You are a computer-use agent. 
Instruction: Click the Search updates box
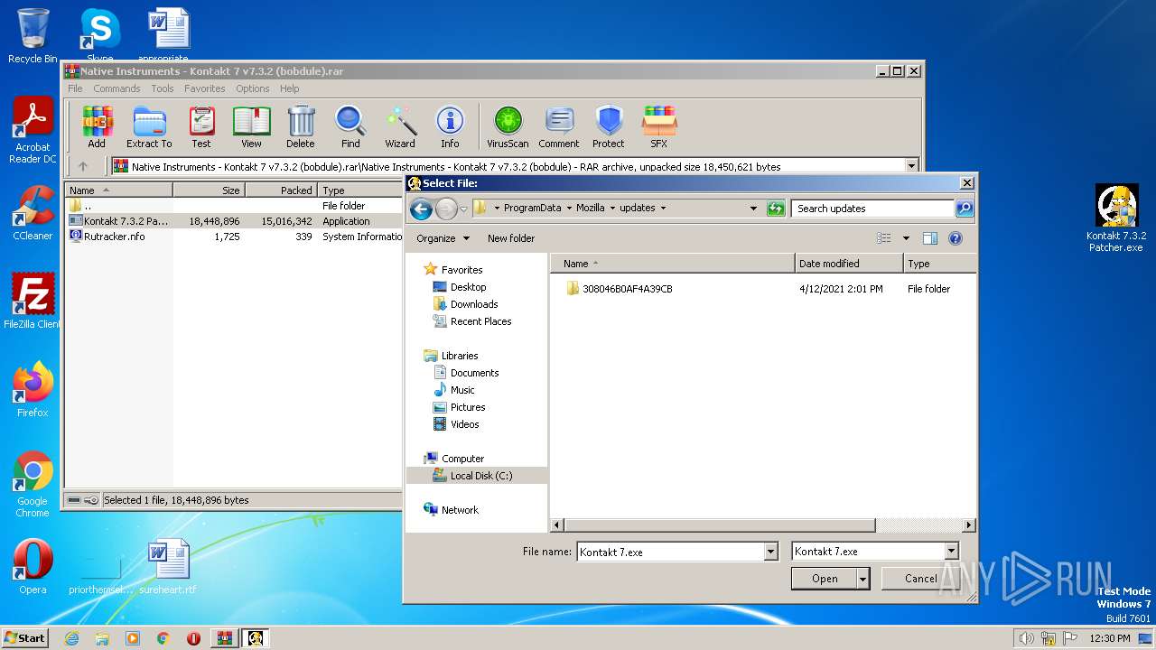872,209
